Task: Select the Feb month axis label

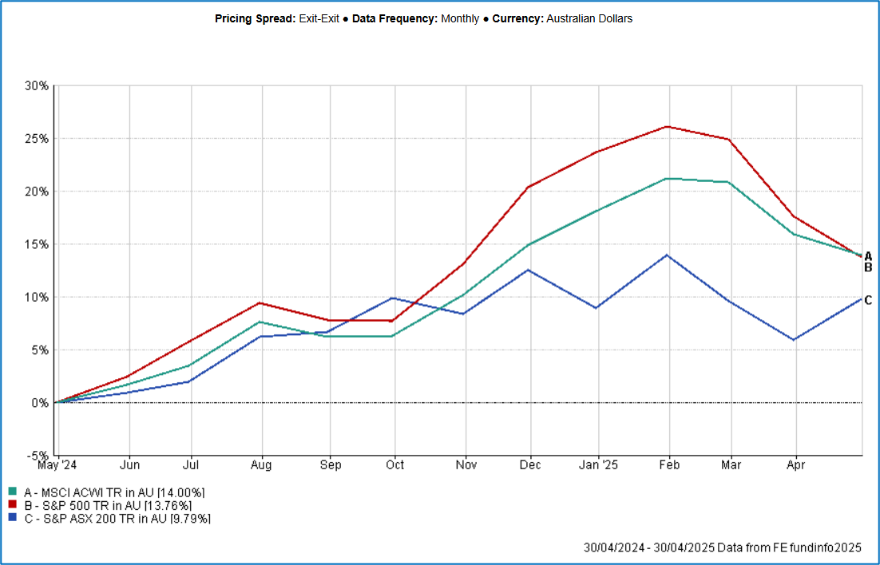Action: coord(668,464)
